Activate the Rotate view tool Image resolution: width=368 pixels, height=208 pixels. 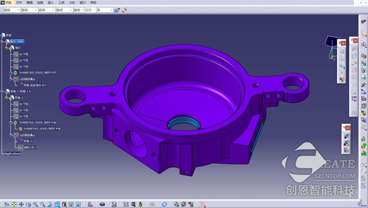(28, 204)
